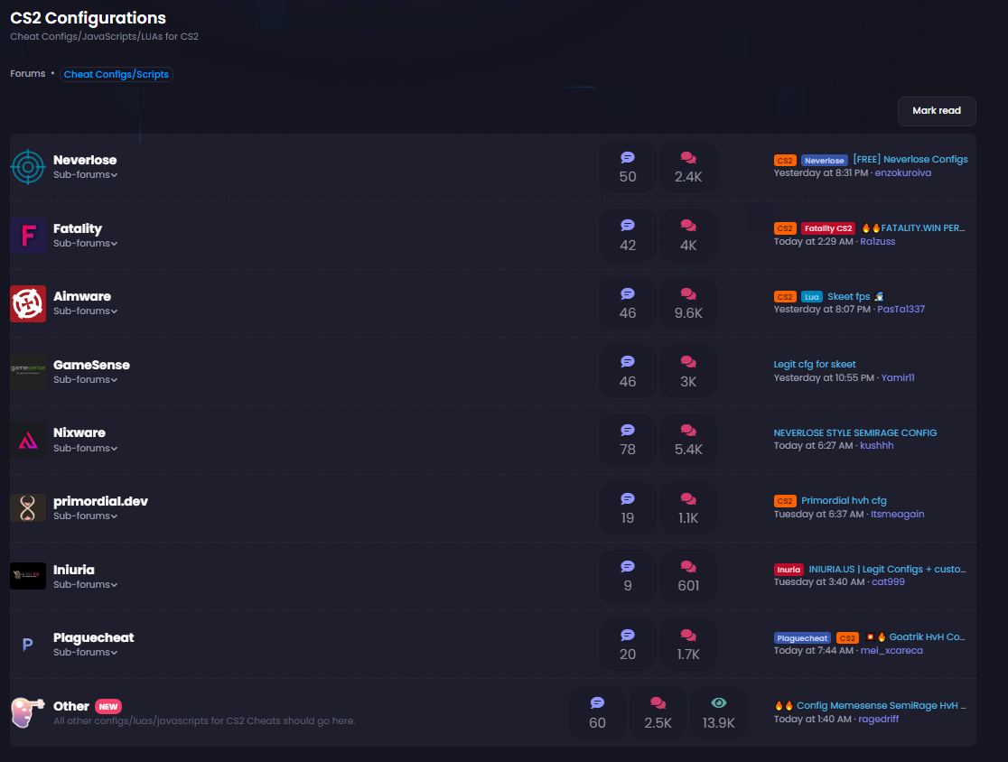This screenshot has width=1008, height=762.
Task: Open user profile enzokuroiva
Action: (902, 172)
